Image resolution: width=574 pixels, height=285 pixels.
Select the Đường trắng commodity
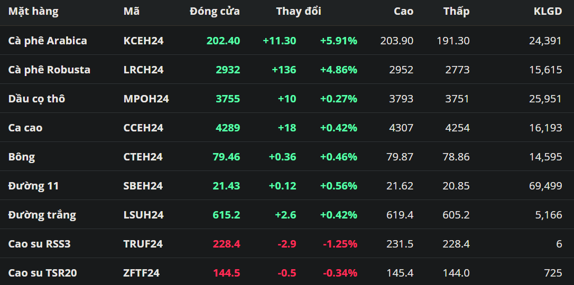pos(42,215)
